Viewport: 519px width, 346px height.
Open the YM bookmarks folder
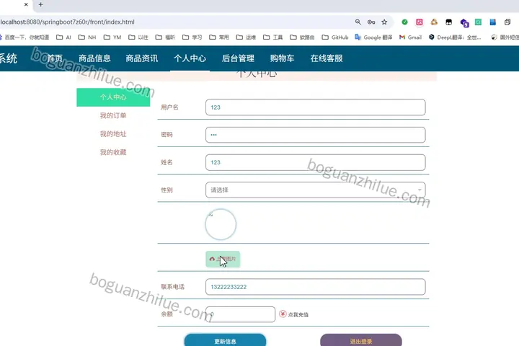(112, 37)
